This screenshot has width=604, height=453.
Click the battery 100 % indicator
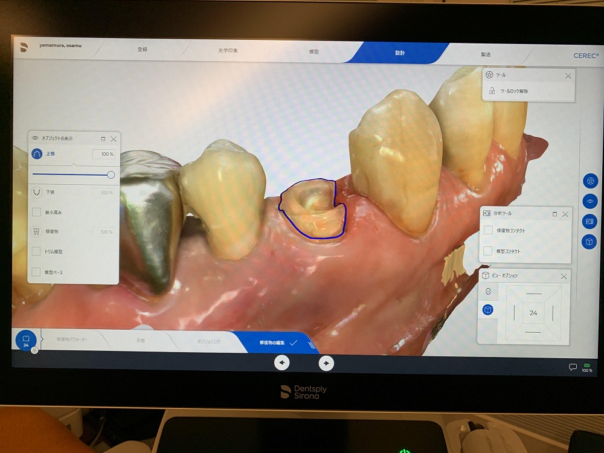pos(587,367)
